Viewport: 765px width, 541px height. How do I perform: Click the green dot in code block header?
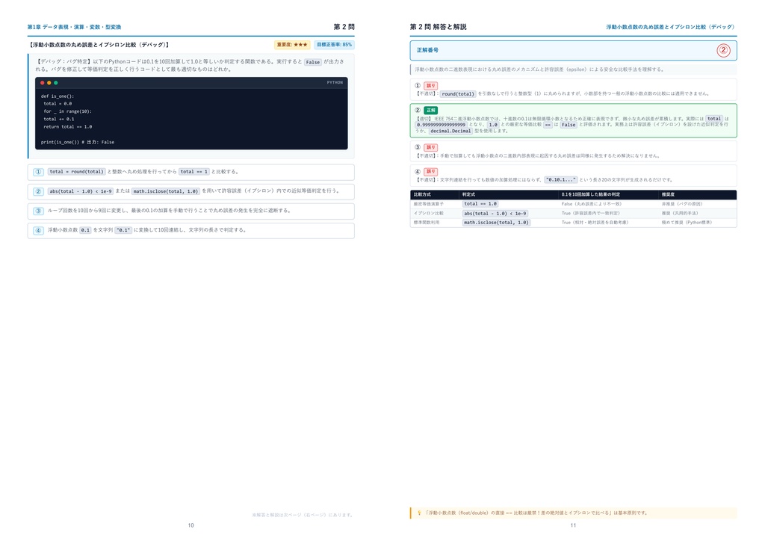coord(55,83)
